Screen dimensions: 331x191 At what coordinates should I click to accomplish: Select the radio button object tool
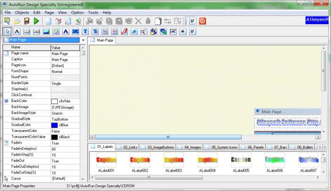pos(183,32)
